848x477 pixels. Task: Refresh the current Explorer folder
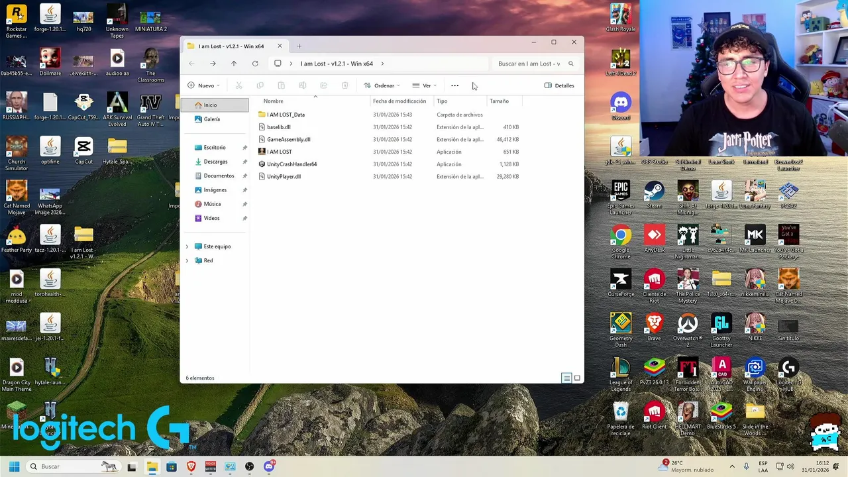tap(255, 64)
